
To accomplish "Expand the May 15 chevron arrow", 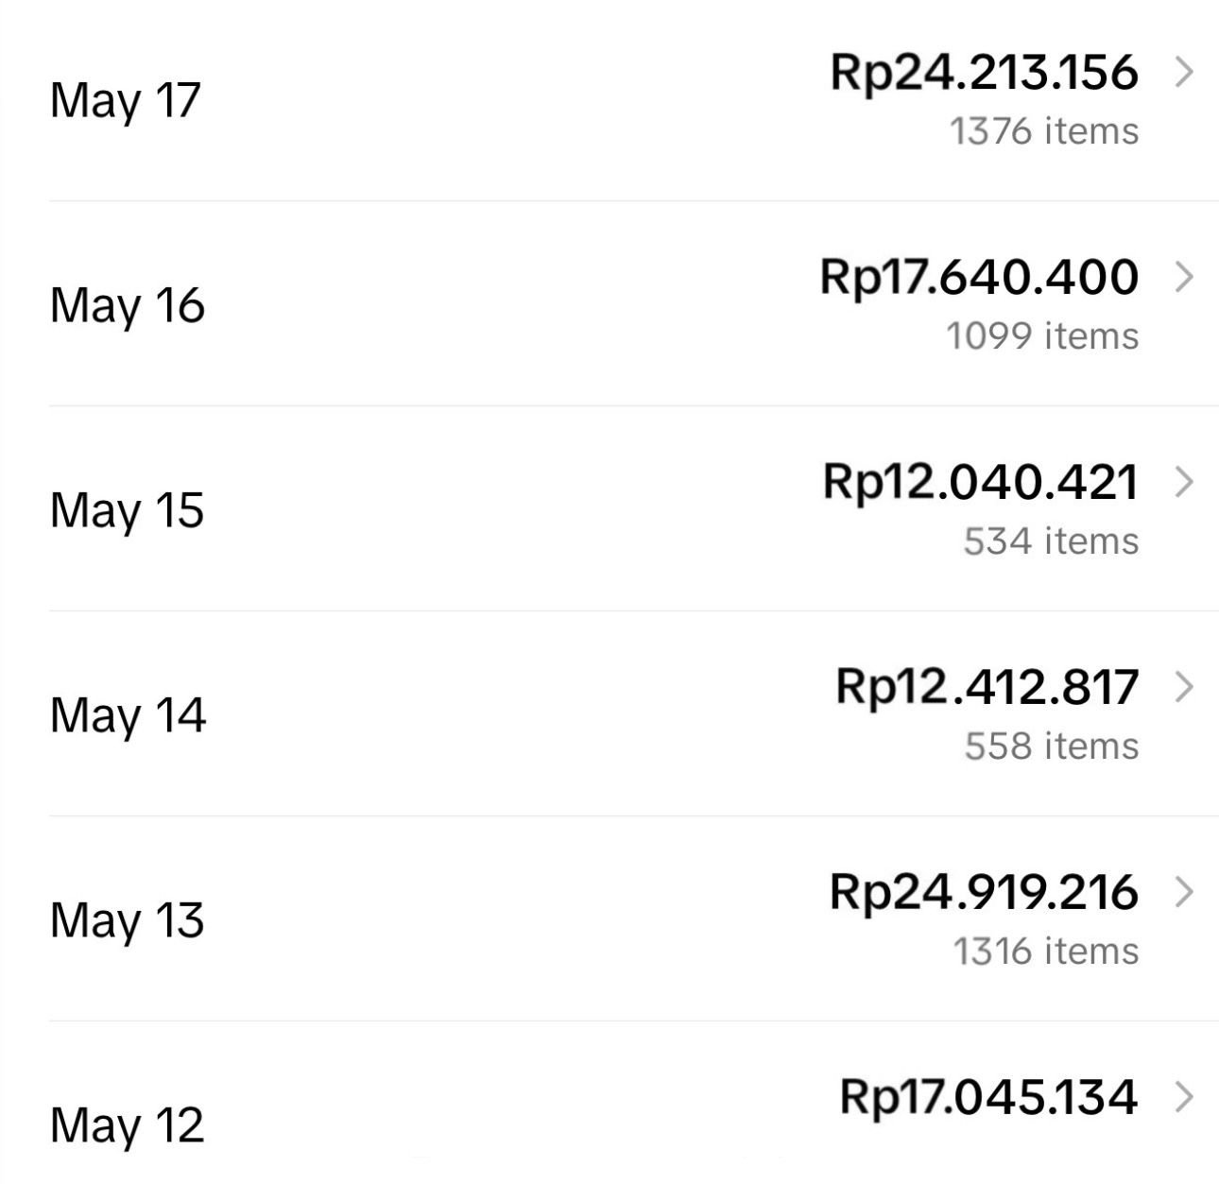I will click(x=1184, y=482).
